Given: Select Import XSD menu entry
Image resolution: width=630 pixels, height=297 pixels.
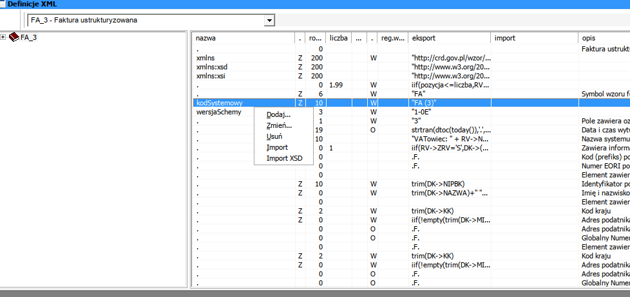Looking at the screenshot, I should pyautogui.click(x=284, y=158).
